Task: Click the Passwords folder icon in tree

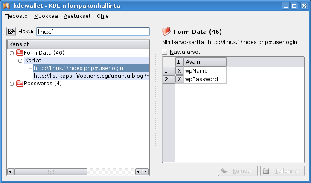Action: [19, 84]
